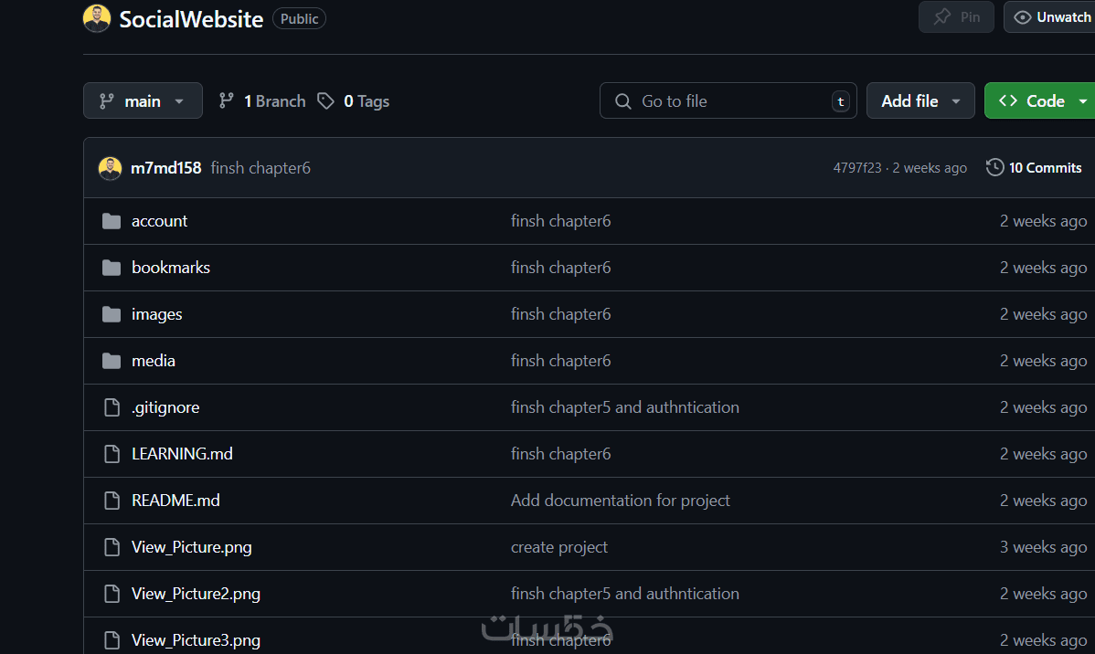Click the SocialWebsite repository owner avatar
This screenshot has width=1095, height=654.
[97, 18]
